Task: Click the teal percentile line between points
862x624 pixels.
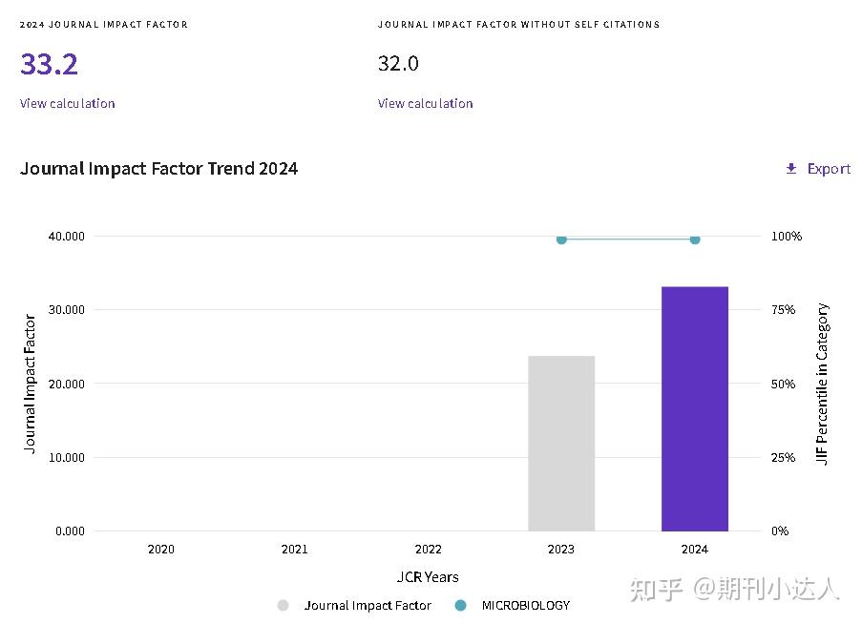Action: [x=628, y=239]
